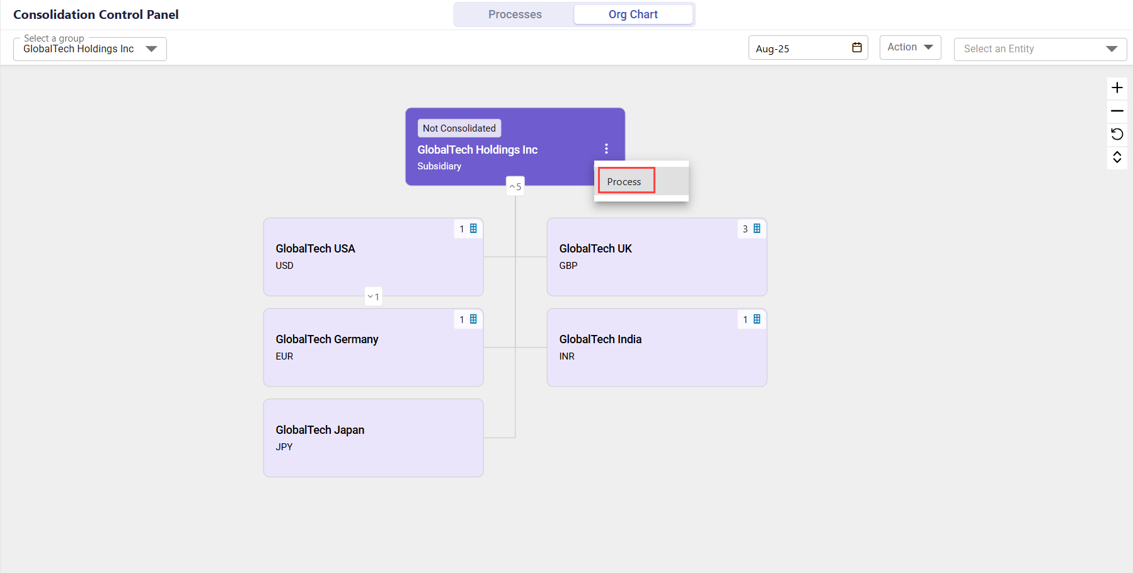Image resolution: width=1133 pixels, height=573 pixels.
Task: Select the GlobalTech Japan entity card
Action: coord(373,438)
